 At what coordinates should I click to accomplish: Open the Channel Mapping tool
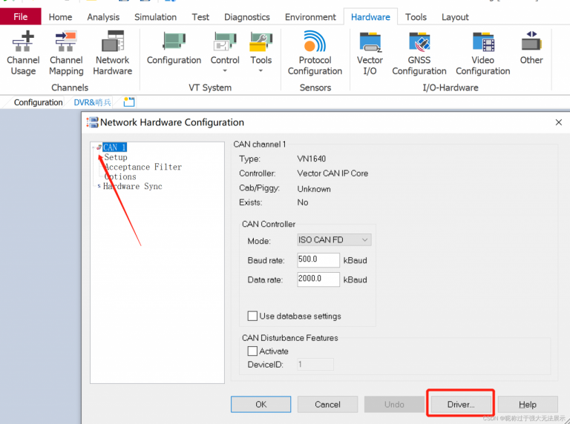coord(66,53)
